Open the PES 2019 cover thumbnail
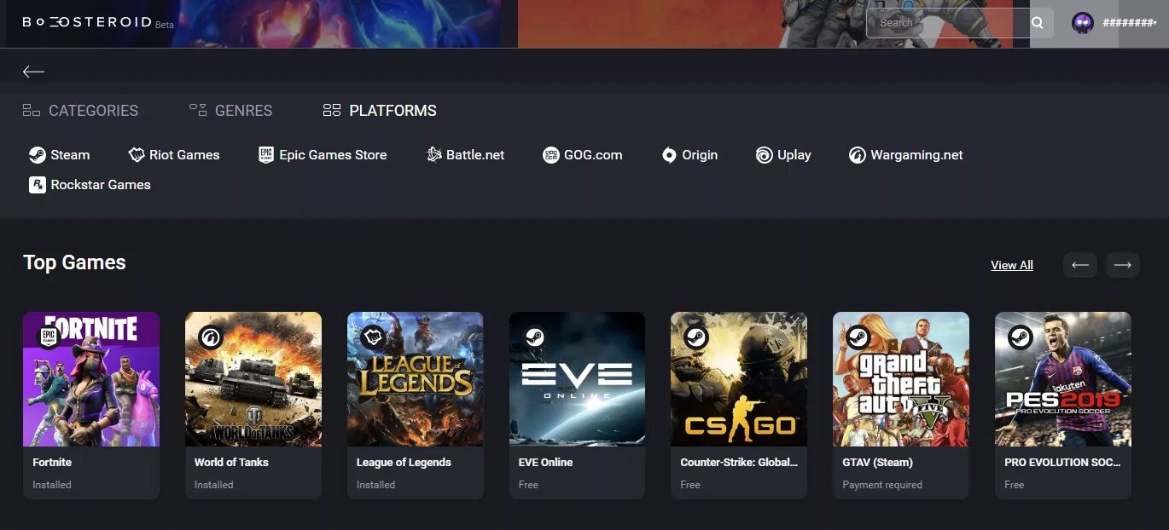The height and width of the screenshot is (530, 1169). coord(1063,379)
